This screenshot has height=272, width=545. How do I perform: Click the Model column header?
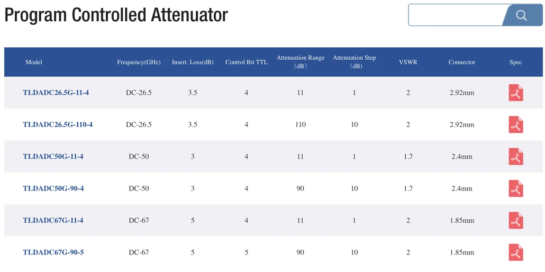pyautogui.click(x=34, y=62)
